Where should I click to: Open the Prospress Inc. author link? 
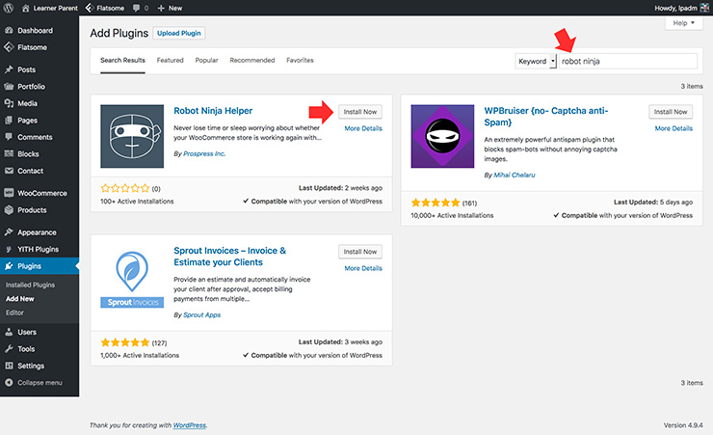click(204, 153)
